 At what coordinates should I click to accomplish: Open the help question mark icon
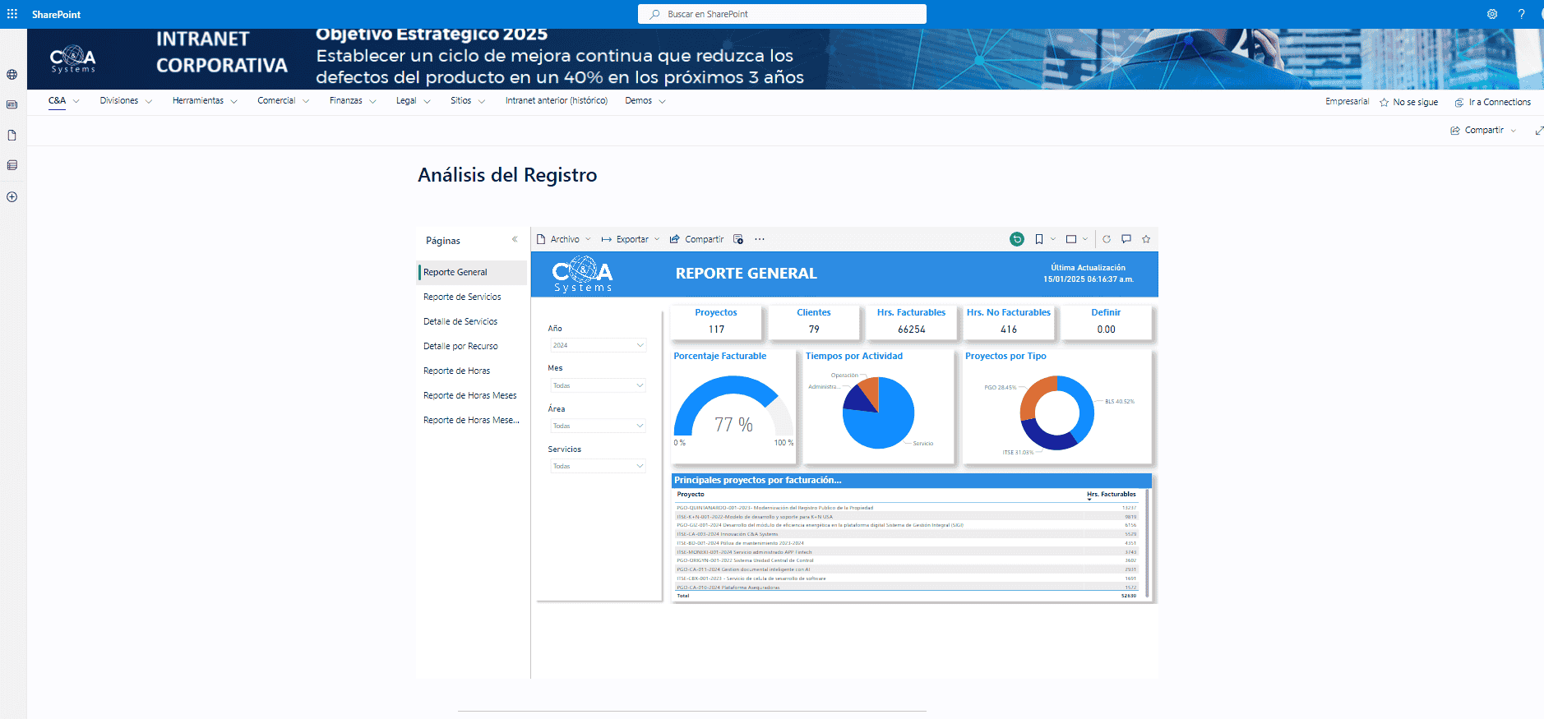click(1521, 14)
